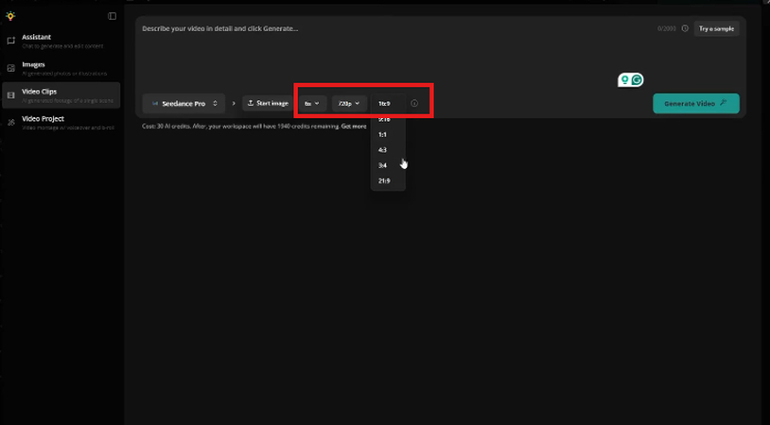Click the 0/2000 character counter
770x425 pixels.
click(x=666, y=28)
